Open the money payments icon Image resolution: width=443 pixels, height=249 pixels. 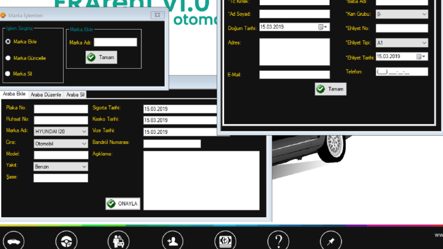225,241
